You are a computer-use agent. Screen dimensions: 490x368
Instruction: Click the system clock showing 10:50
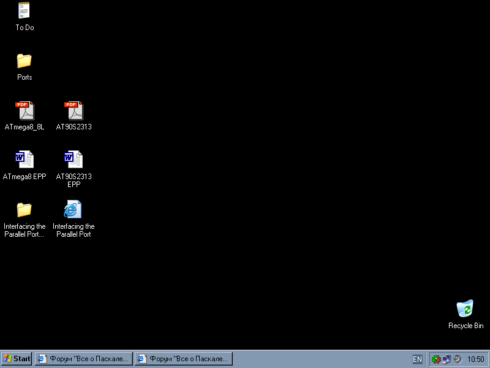[475, 359]
